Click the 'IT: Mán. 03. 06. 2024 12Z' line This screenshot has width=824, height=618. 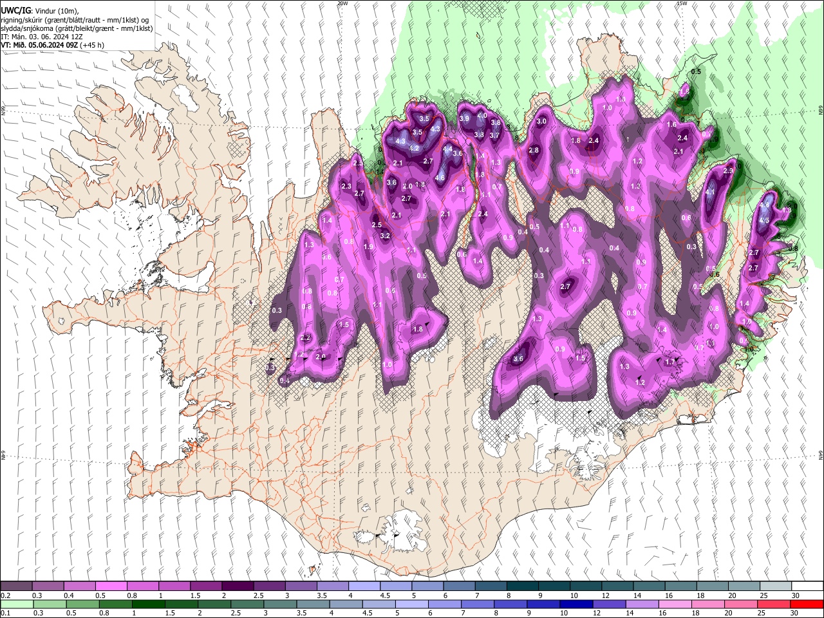click(42, 37)
